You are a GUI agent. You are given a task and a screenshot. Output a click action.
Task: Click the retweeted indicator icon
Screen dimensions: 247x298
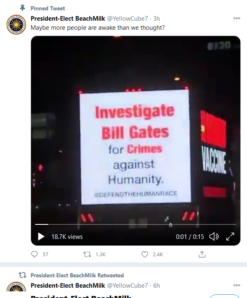(x=22, y=275)
